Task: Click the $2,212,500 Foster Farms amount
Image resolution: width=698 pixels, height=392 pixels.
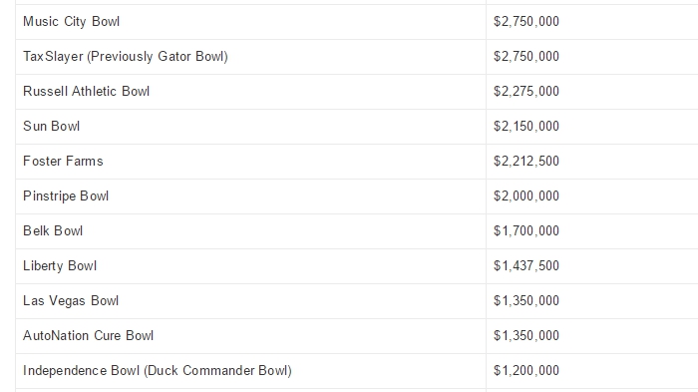Action: [x=526, y=161]
